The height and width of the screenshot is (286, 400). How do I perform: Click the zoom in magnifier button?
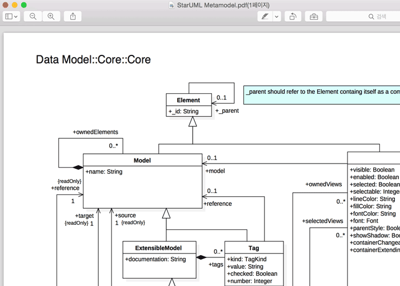pyautogui.click(x=51, y=17)
